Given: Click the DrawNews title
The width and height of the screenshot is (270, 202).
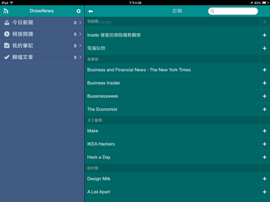Looking at the screenshot, I should 42,11.
